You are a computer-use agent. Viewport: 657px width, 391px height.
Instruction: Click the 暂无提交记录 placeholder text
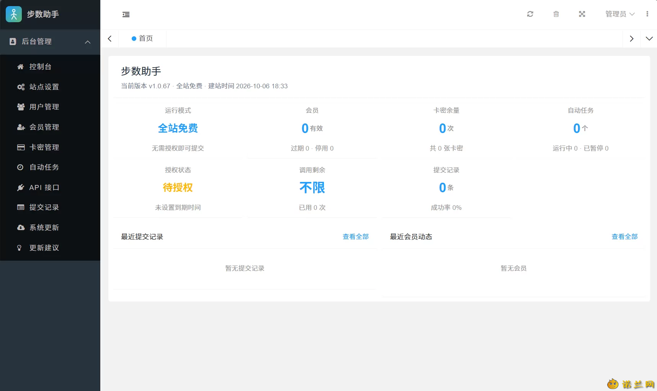(245, 268)
